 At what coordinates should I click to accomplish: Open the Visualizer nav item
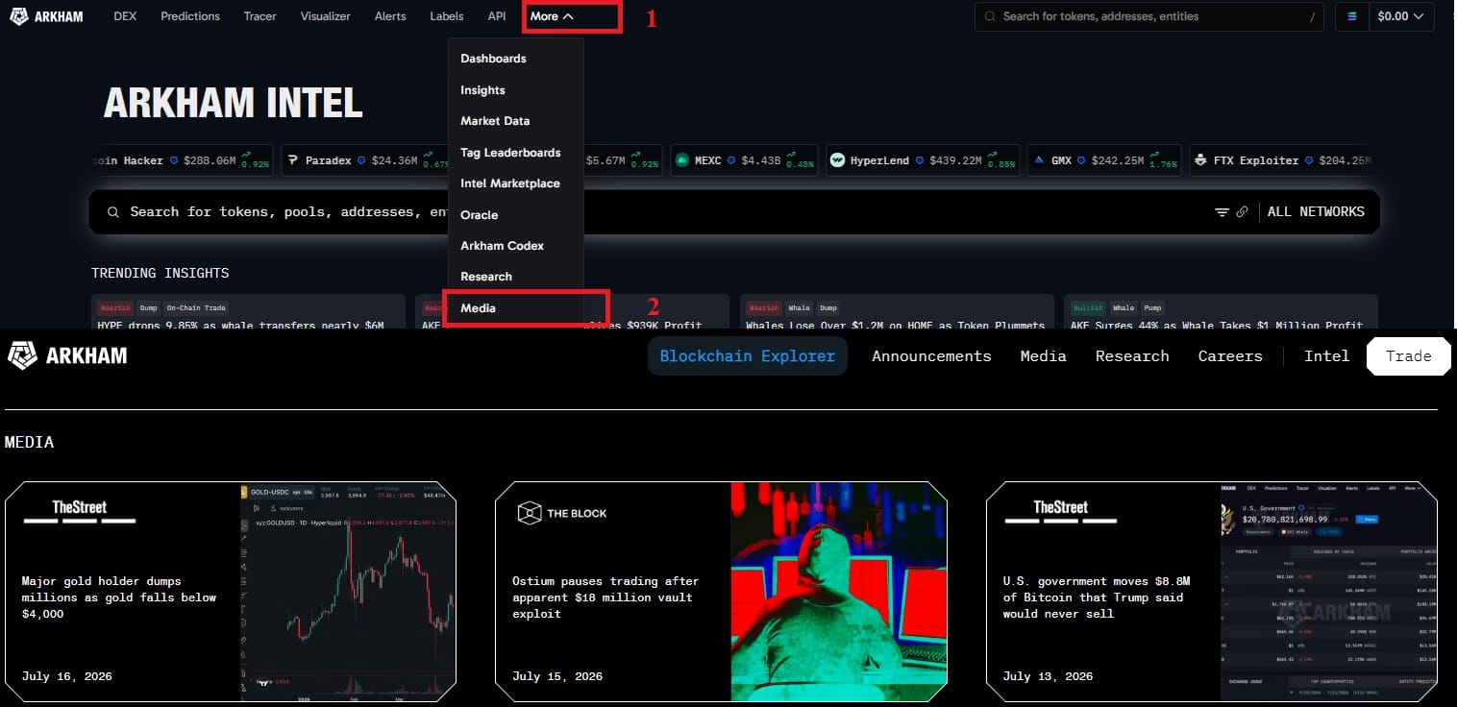325,16
